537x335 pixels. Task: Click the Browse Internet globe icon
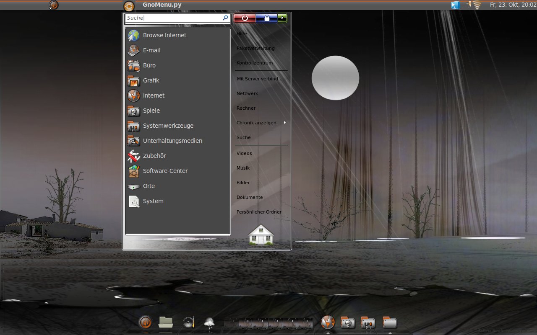coord(133,35)
